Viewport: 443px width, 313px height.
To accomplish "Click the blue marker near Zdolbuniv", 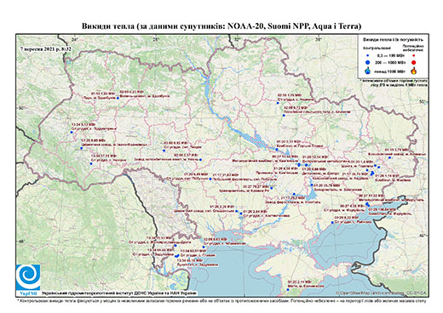I will point(118,98).
